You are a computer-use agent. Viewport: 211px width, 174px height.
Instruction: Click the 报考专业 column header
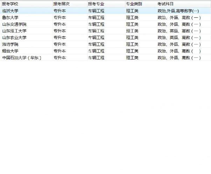tap(106, 4)
